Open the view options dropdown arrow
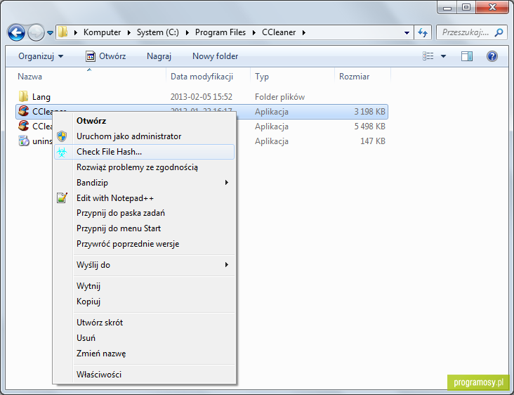The height and width of the screenshot is (395, 514). tap(443, 56)
